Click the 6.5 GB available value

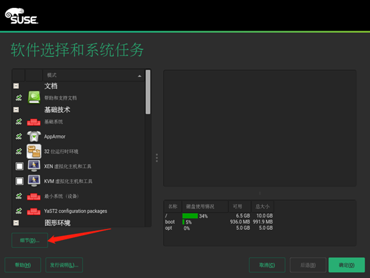coord(243,216)
